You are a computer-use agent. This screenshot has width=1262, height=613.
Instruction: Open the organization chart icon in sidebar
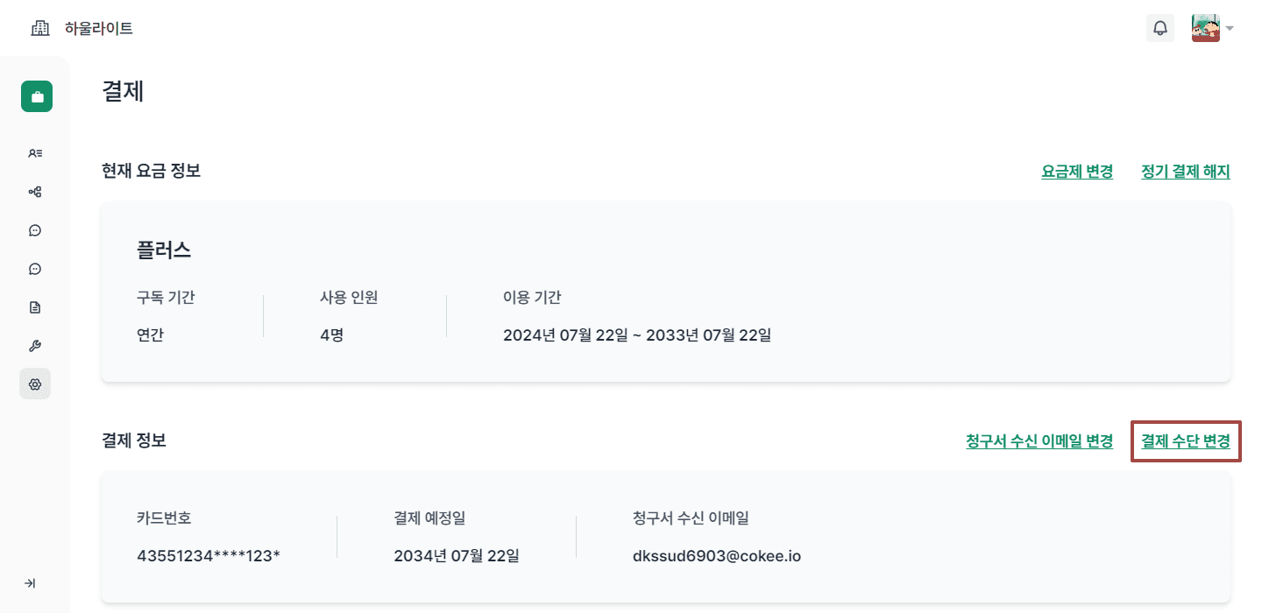click(34, 191)
